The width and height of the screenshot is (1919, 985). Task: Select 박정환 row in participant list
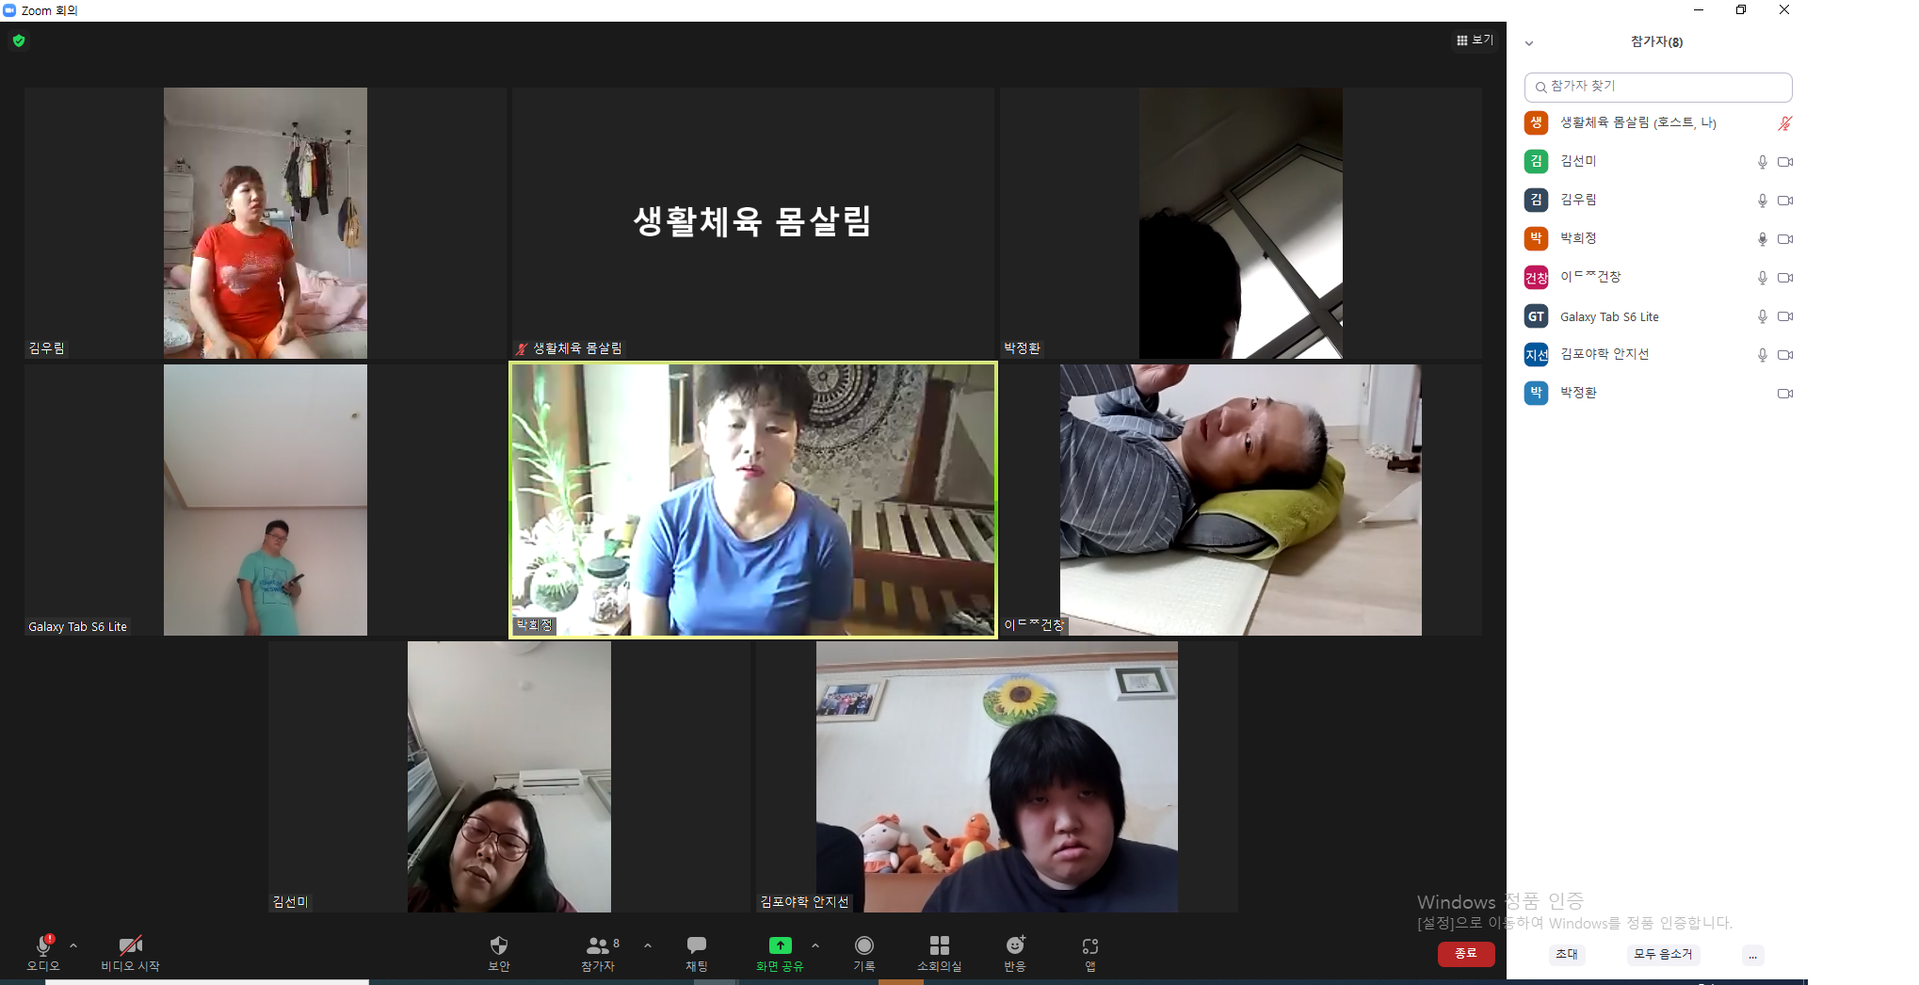(1658, 394)
